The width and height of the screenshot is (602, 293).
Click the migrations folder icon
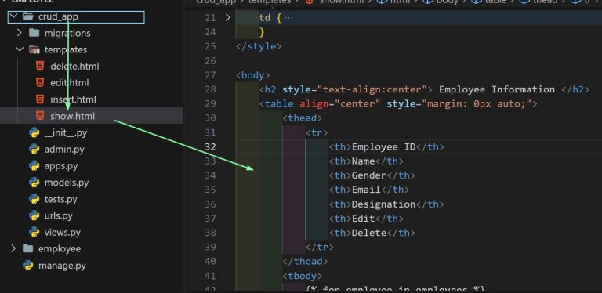[34, 33]
